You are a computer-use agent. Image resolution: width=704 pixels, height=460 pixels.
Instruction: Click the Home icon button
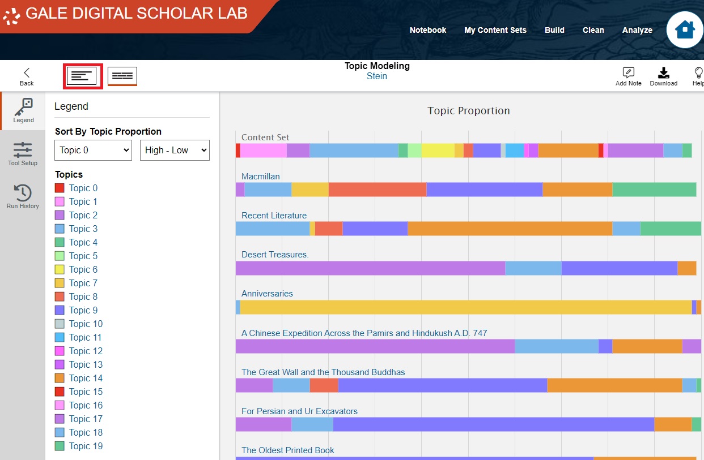pyautogui.click(x=685, y=29)
